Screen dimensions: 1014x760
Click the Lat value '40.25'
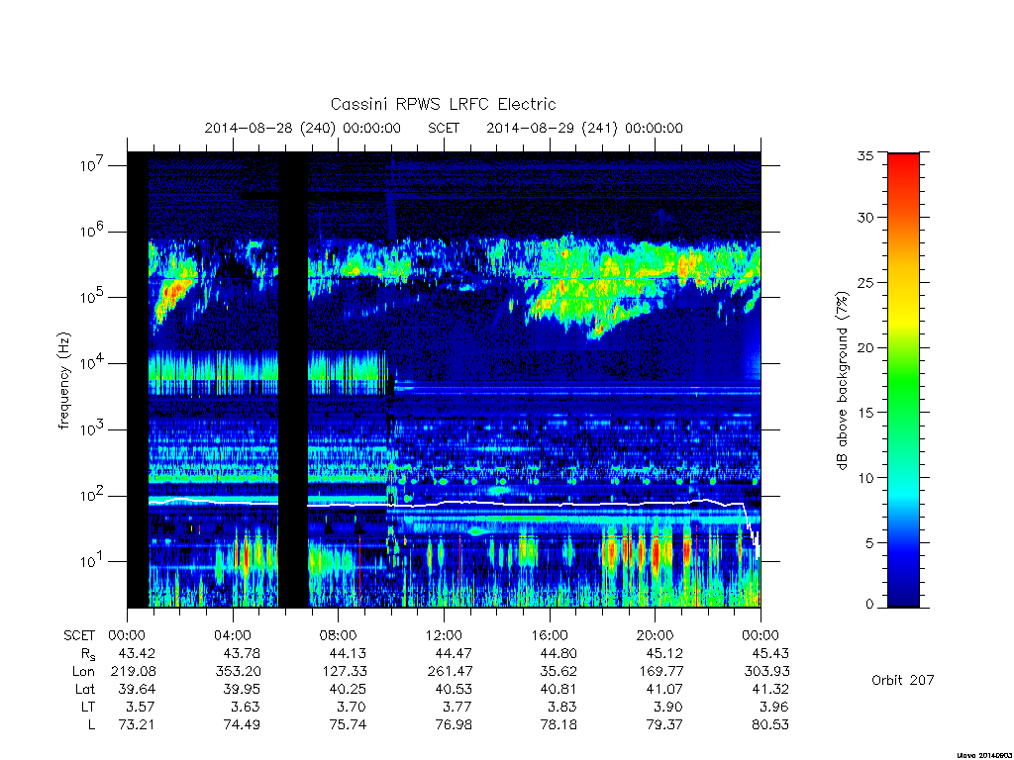click(348, 689)
